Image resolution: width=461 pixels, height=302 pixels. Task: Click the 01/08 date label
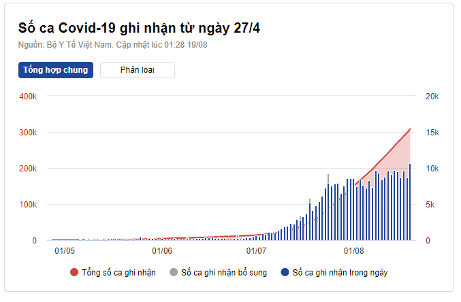tap(353, 251)
